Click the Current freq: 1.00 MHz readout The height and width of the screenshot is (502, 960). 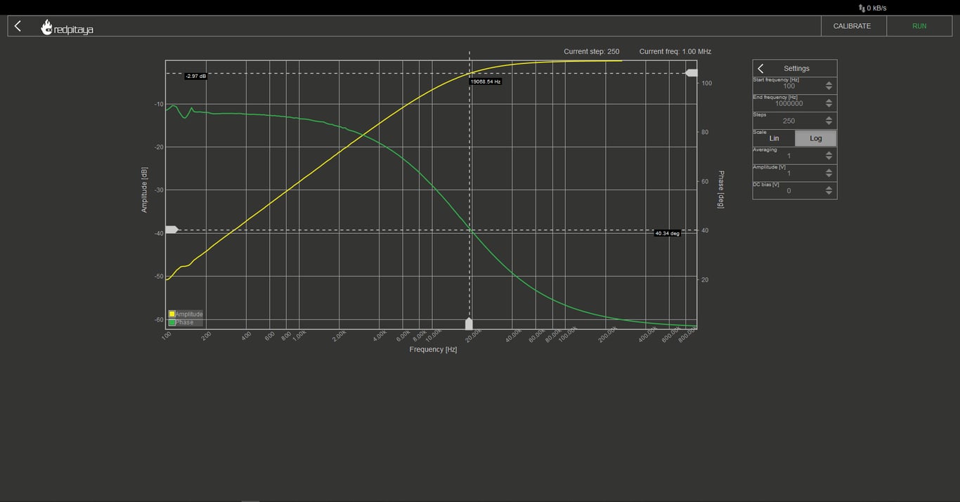click(675, 51)
